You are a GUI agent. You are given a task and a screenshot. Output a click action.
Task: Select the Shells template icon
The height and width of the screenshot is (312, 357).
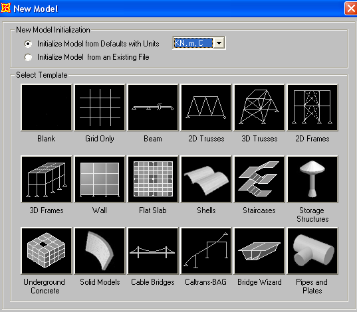point(206,179)
